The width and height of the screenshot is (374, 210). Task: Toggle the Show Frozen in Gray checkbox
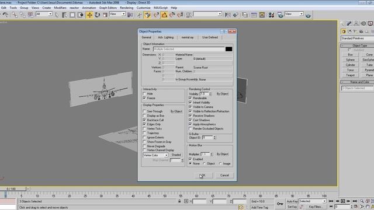point(144,142)
